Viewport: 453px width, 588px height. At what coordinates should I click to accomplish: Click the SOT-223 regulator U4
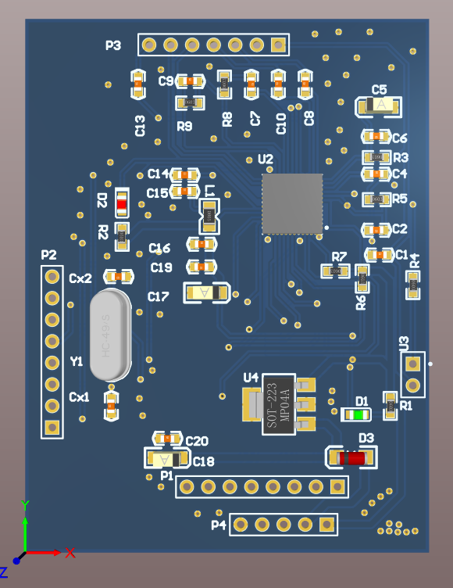click(x=279, y=404)
